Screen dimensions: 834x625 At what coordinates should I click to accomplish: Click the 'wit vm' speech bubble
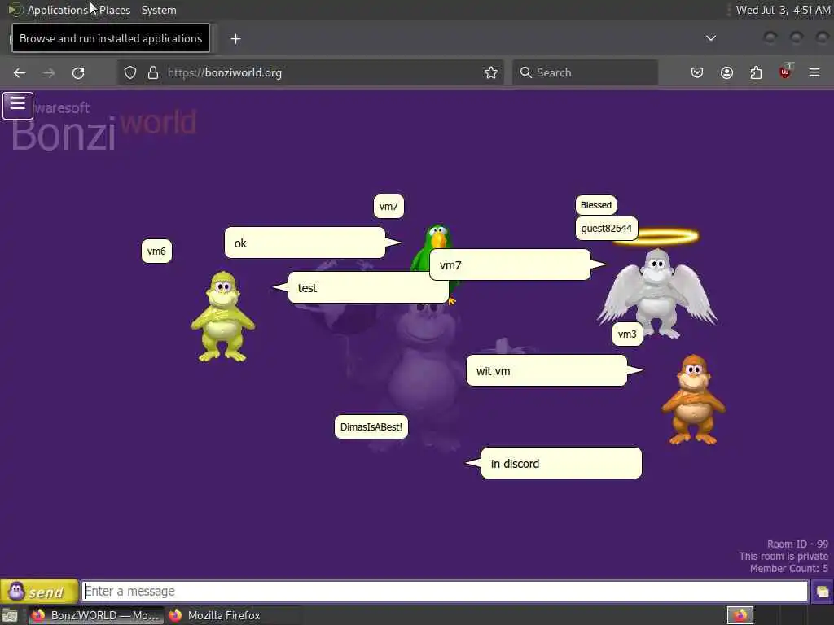pyautogui.click(x=546, y=370)
